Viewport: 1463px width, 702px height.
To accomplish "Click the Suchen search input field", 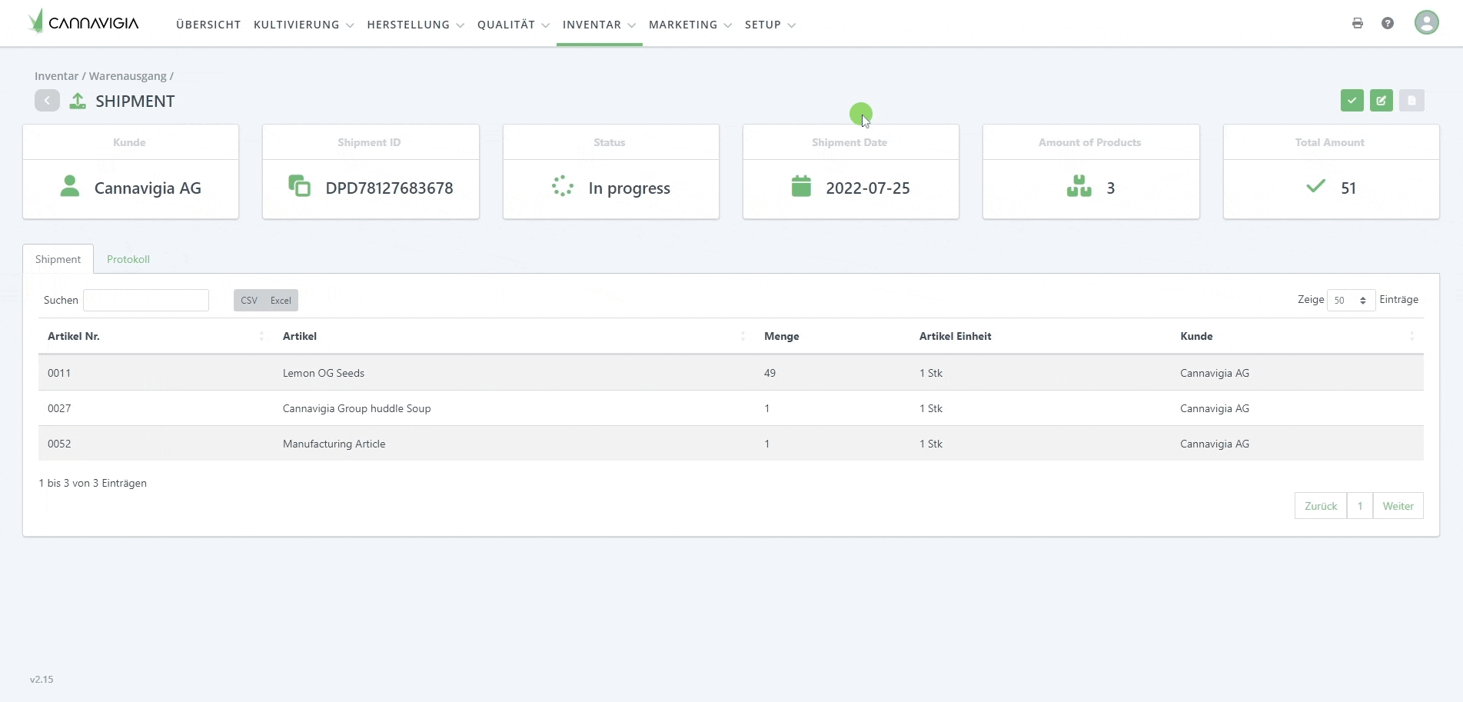I will (146, 301).
